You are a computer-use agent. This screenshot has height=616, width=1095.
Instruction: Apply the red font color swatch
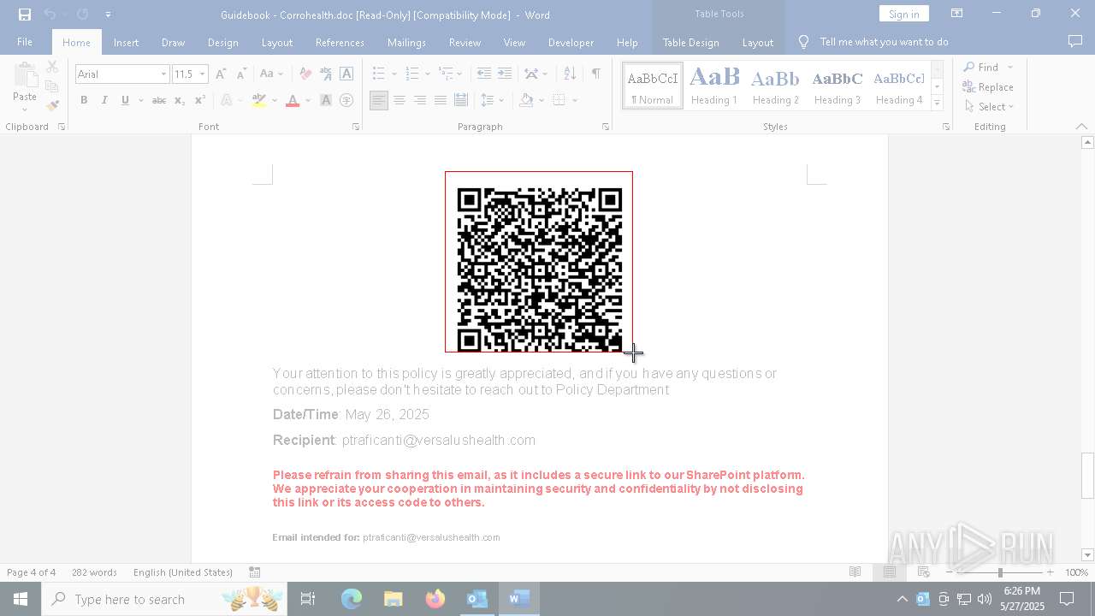pos(293,100)
